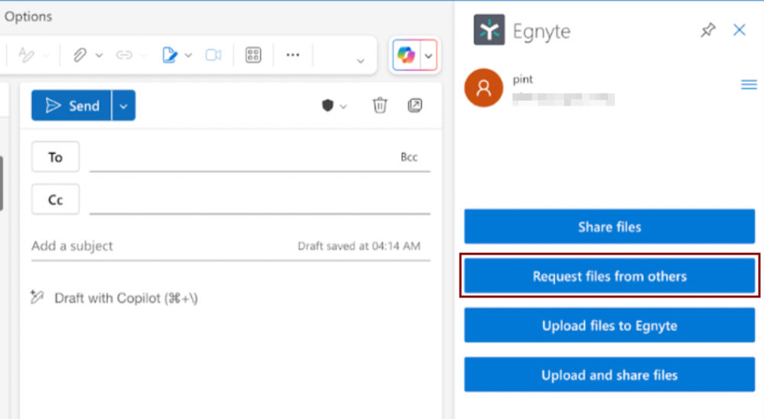Open the more options ellipsis menu
The width and height of the screenshot is (764, 419).
[x=293, y=55]
